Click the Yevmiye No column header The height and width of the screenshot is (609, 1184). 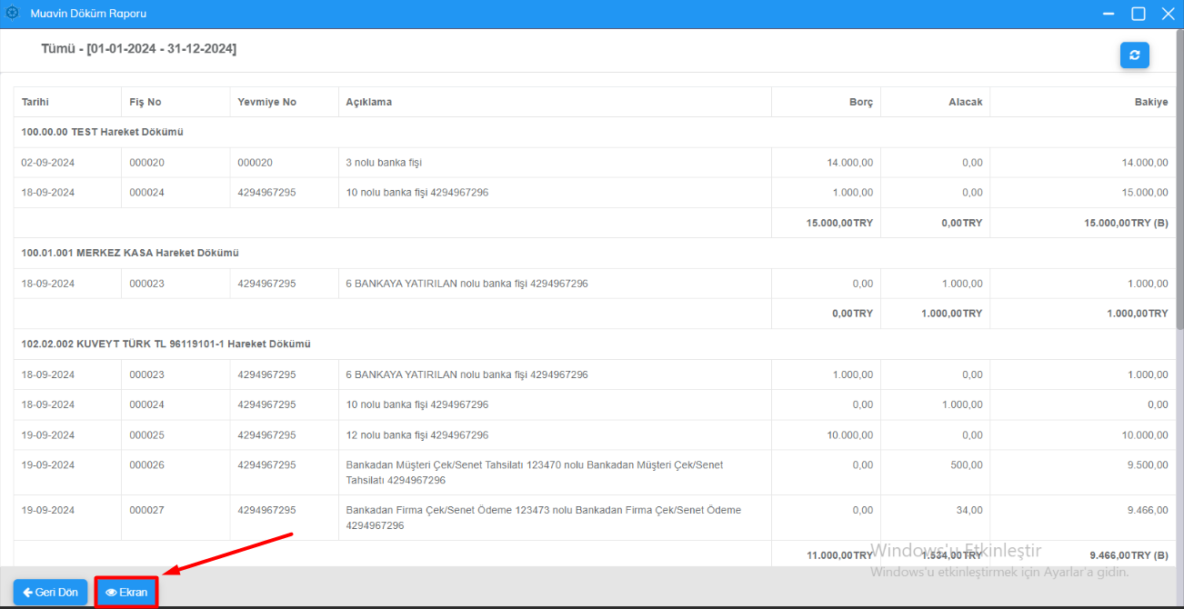pyautogui.click(x=266, y=102)
